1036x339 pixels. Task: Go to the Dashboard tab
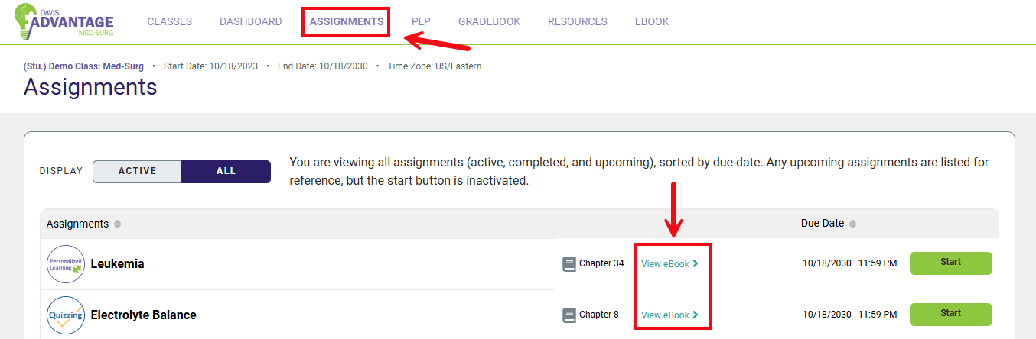coord(250,22)
